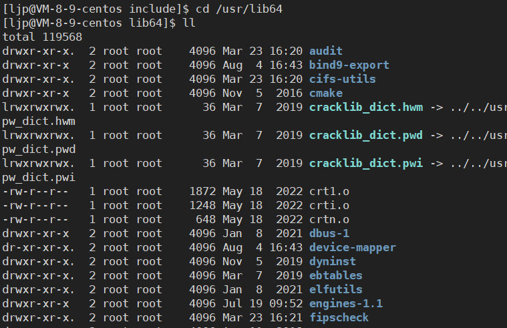This screenshot has width=507, height=328.
Task: Click the wrapped pw_dict.hwm line
Action: coord(39,122)
